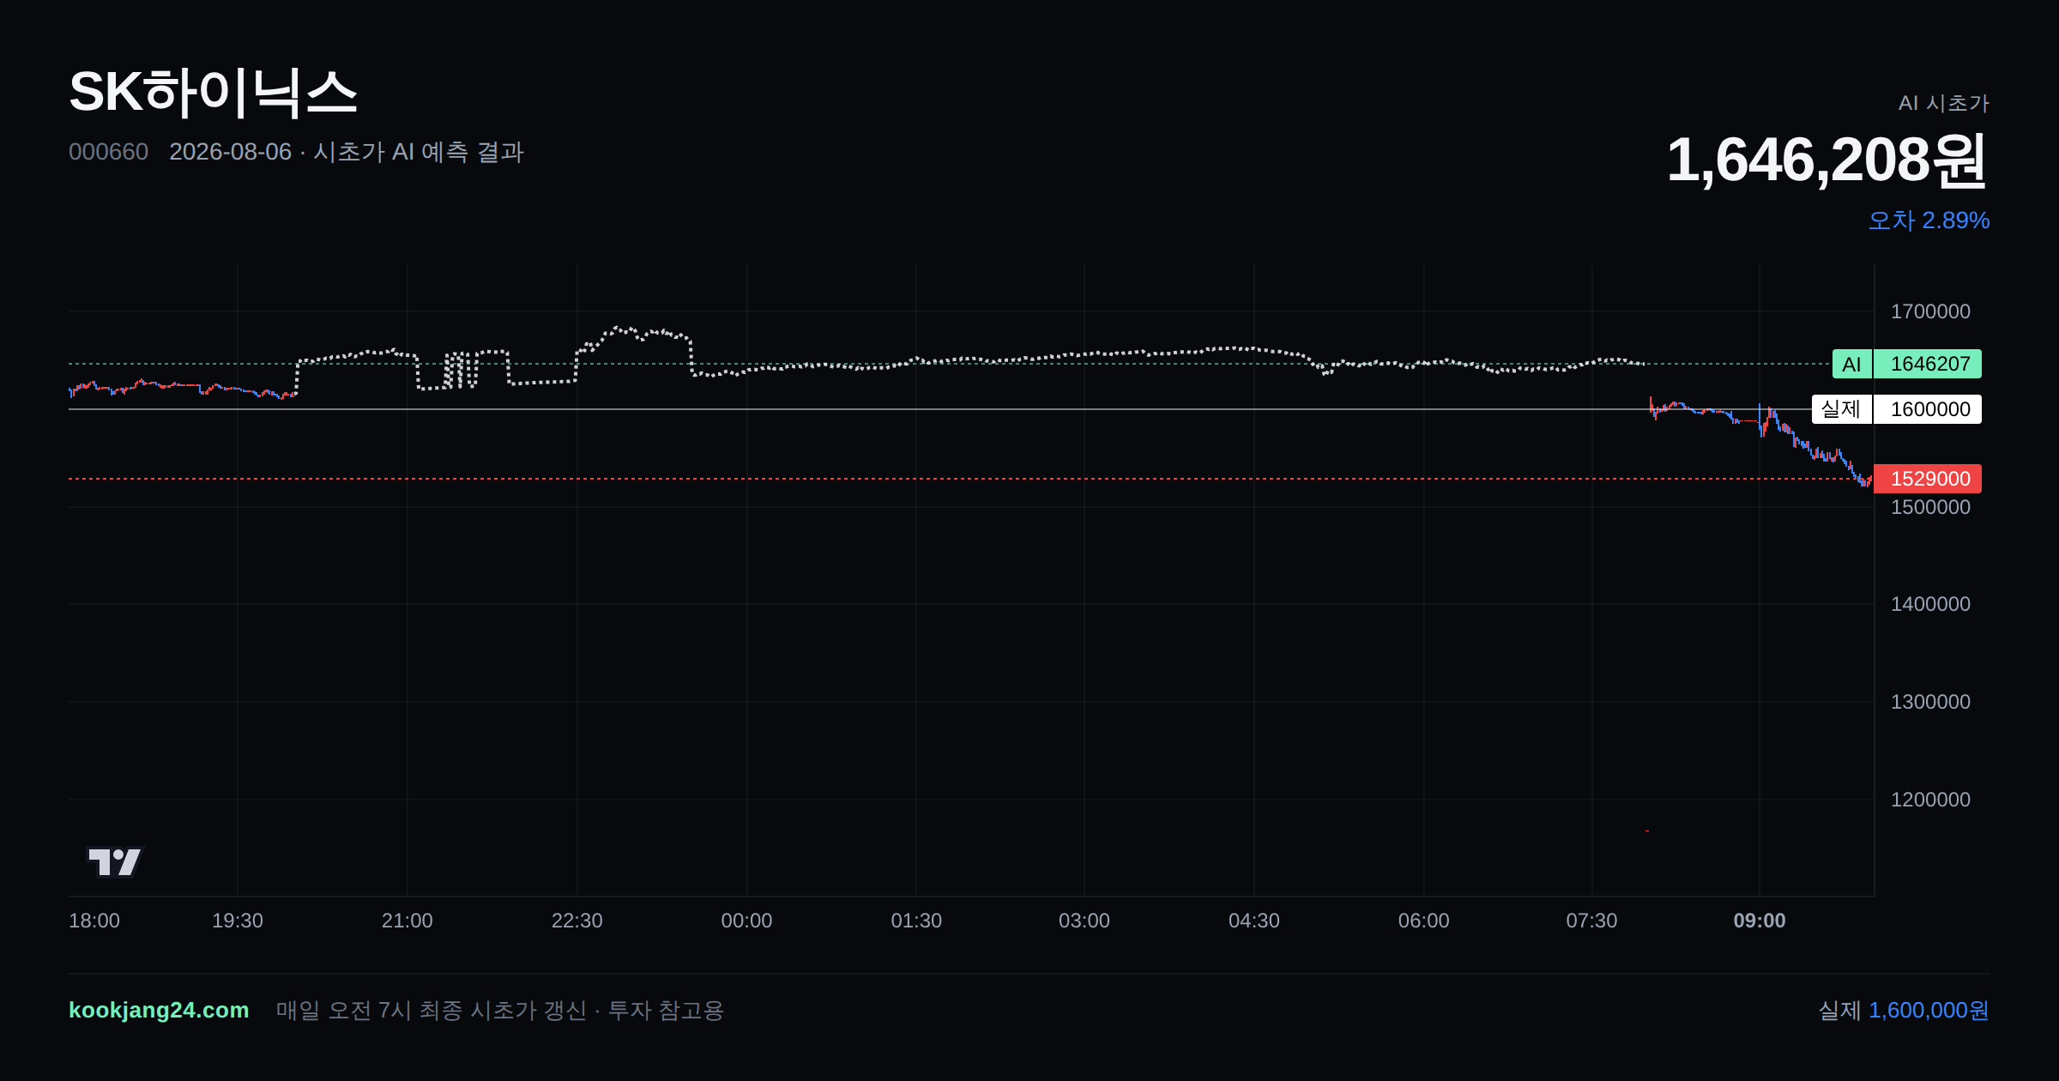Click the green 1646207 price tag

(x=1927, y=364)
